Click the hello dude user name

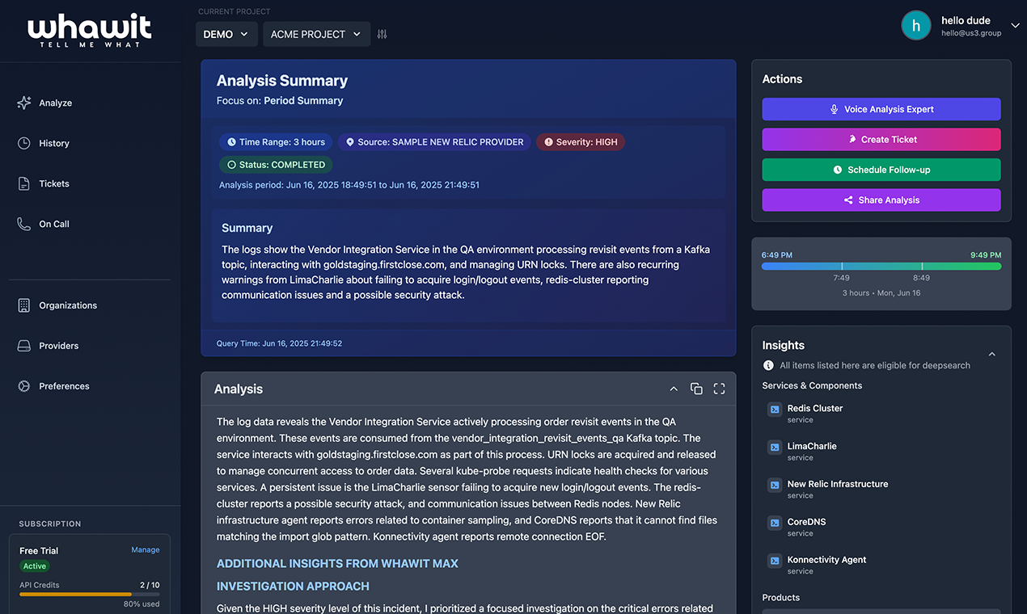(966, 21)
